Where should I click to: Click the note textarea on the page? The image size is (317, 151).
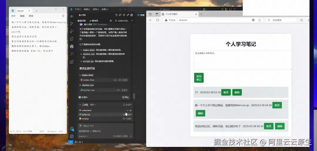click(242, 60)
